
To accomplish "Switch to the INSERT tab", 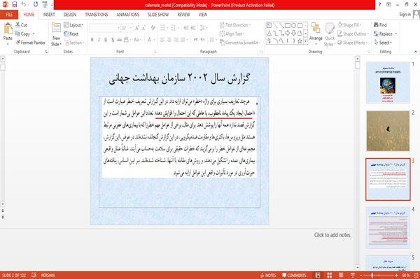I will (x=49, y=15).
